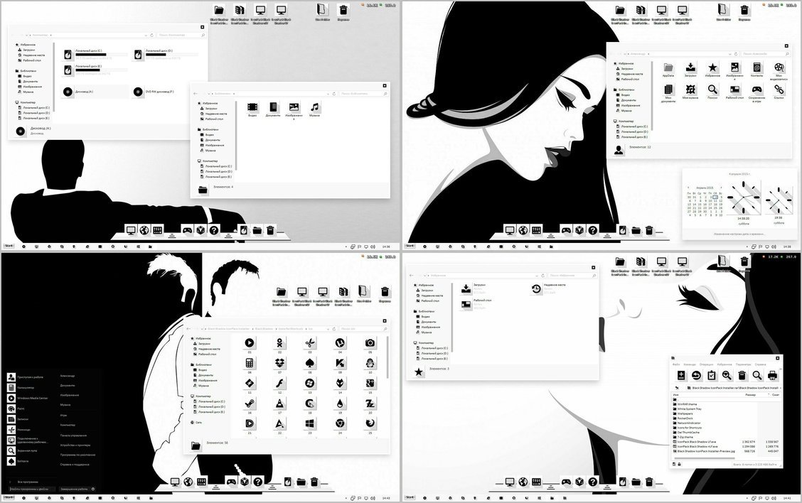Image resolution: width=802 pixels, height=503 pixels.
Task: Expand Все программы in the Start menu
Action: click(27, 482)
